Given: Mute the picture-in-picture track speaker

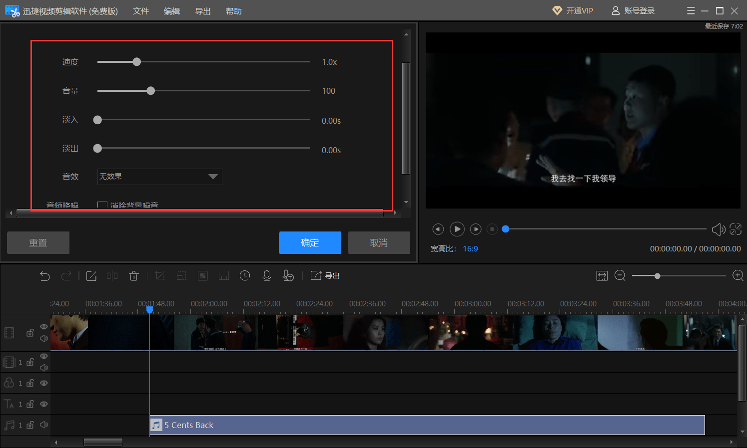Looking at the screenshot, I should 44,368.
